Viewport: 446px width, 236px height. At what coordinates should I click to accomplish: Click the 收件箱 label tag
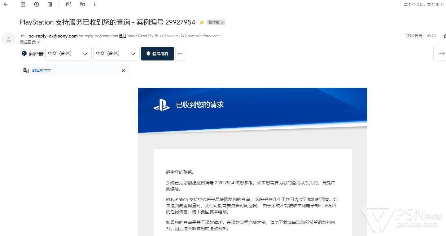click(214, 22)
